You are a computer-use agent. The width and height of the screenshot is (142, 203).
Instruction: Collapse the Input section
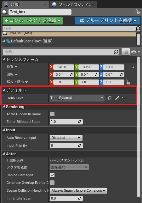point(4,130)
